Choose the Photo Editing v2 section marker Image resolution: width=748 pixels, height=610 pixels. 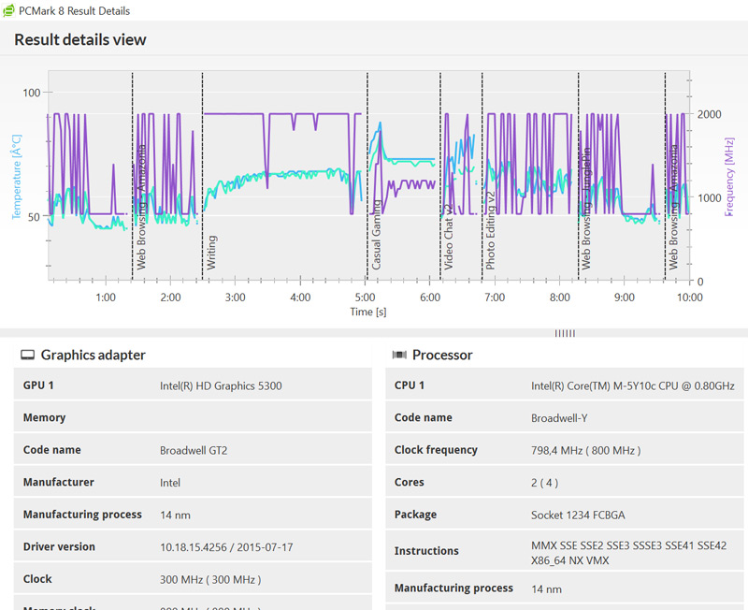pyautogui.click(x=490, y=230)
